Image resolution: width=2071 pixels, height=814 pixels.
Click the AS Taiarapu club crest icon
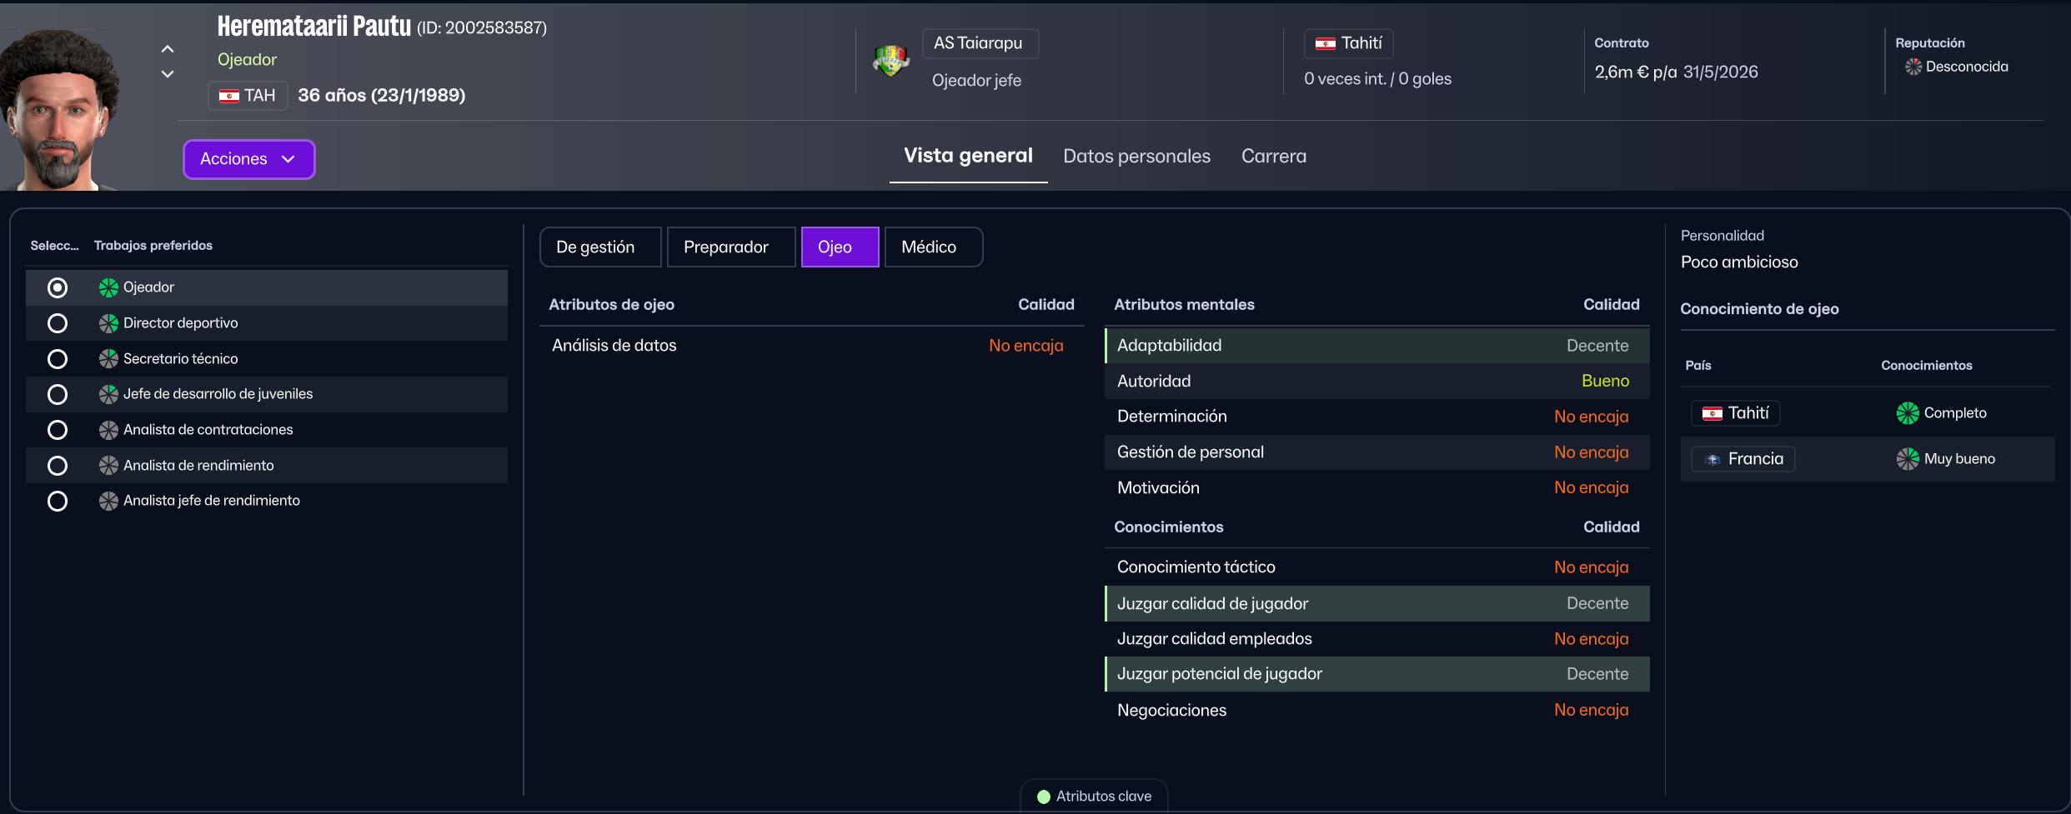click(890, 60)
